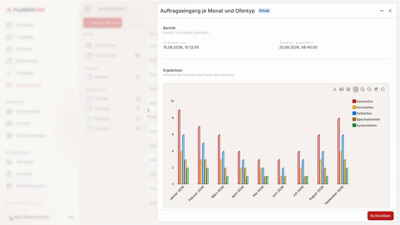Click the Februar 2026 axis label
400x225 pixels.
pyautogui.click(x=196, y=194)
